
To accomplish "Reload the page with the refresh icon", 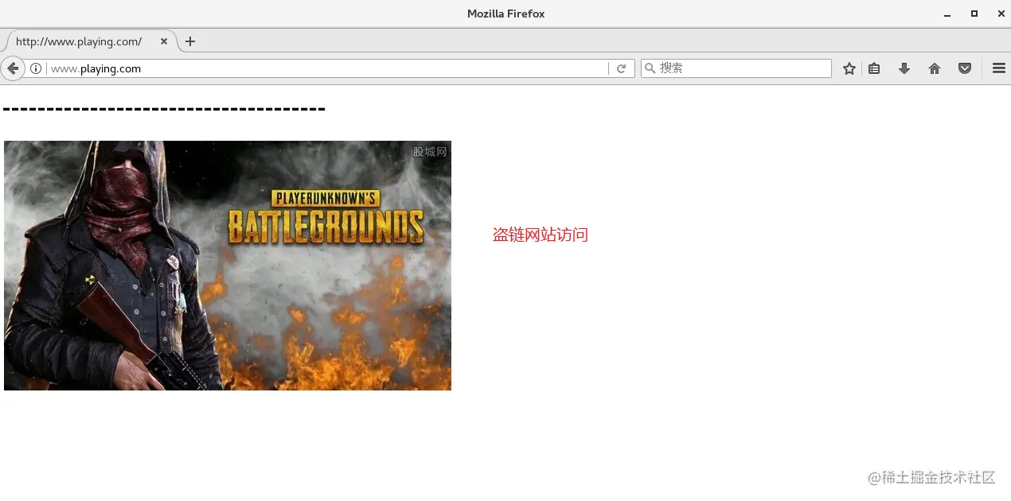I will [622, 68].
